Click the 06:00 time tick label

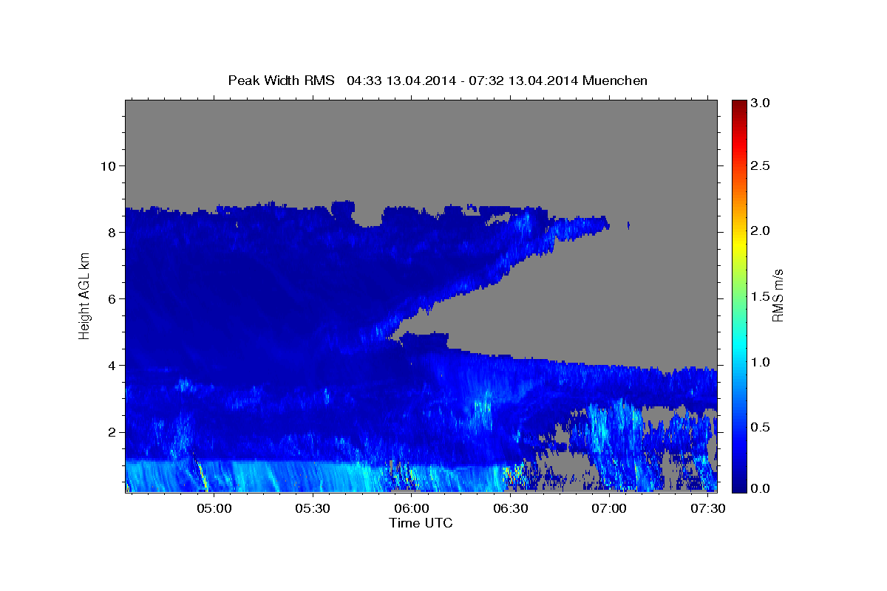point(412,508)
